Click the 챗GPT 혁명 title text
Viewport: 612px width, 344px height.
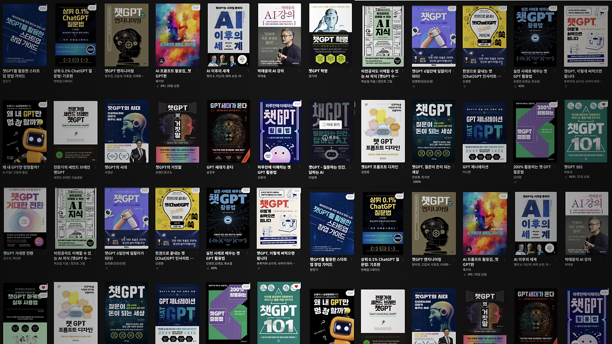pyautogui.click(x=318, y=71)
